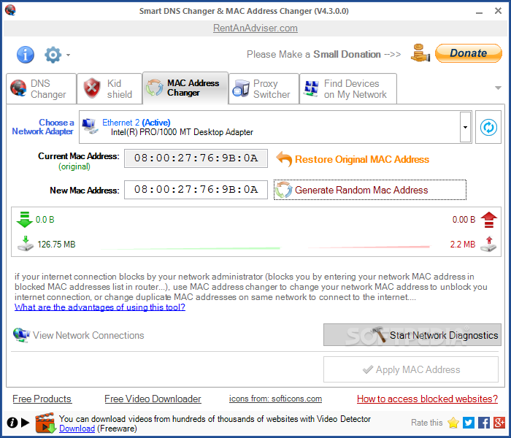Image resolution: width=511 pixels, height=438 pixels.
Task: Click the Download freeware link
Action: (77, 429)
